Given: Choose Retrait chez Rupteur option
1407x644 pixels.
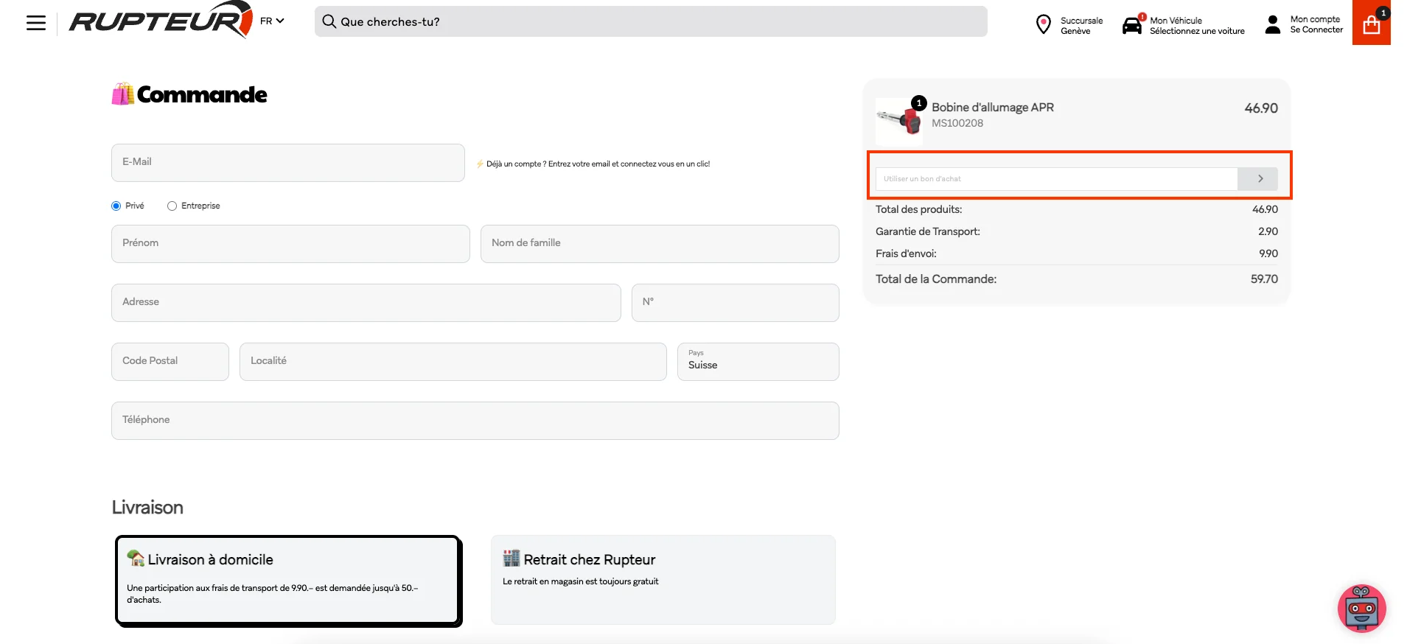Looking at the screenshot, I should 663,580.
